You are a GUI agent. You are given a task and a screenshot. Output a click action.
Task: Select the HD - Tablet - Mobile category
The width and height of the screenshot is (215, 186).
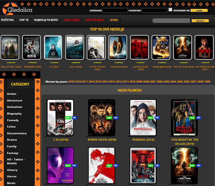pyautogui.click(x=16, y=161)
